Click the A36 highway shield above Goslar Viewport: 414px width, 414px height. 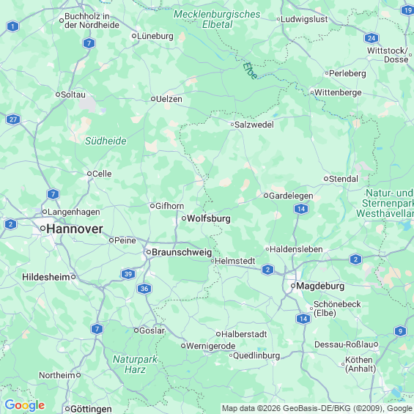coord(144,289)
